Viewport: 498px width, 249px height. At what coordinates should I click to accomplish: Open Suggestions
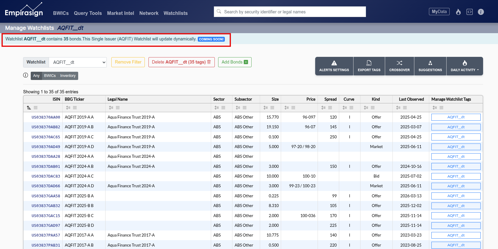(430, 66)
